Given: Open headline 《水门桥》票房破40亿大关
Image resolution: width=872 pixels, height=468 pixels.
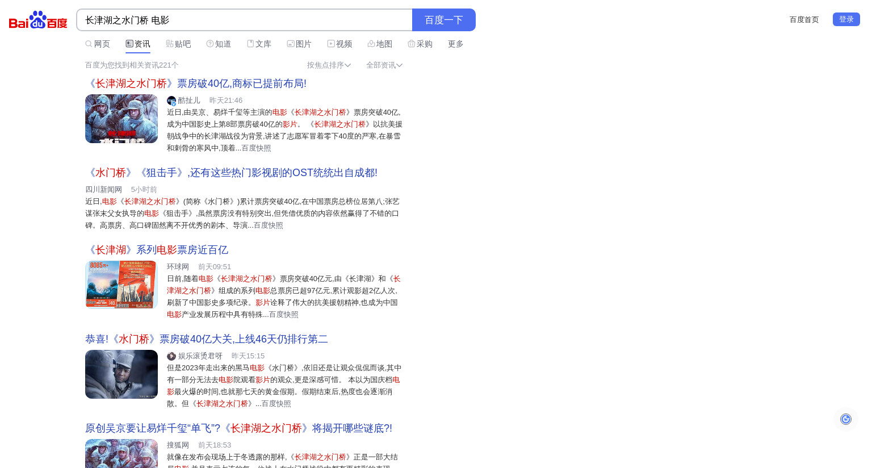Looking at the screenshot, I should (x=207, y=339).
